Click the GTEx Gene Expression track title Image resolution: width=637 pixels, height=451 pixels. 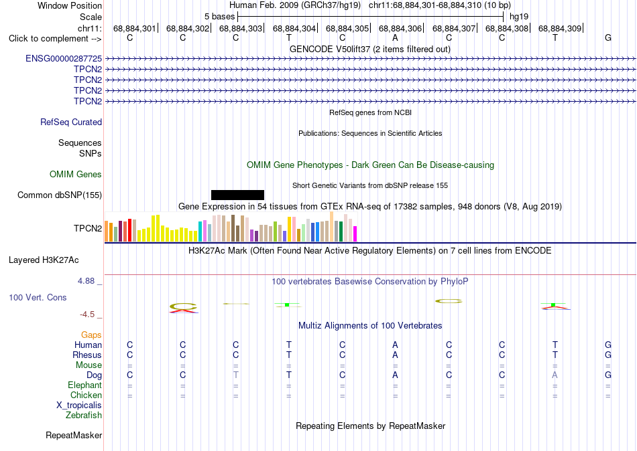[370, 207]
